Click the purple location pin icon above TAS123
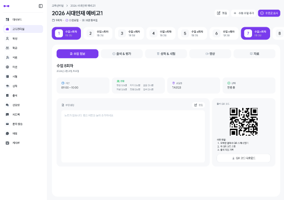The image size is (284, 200). pos(174,83)
